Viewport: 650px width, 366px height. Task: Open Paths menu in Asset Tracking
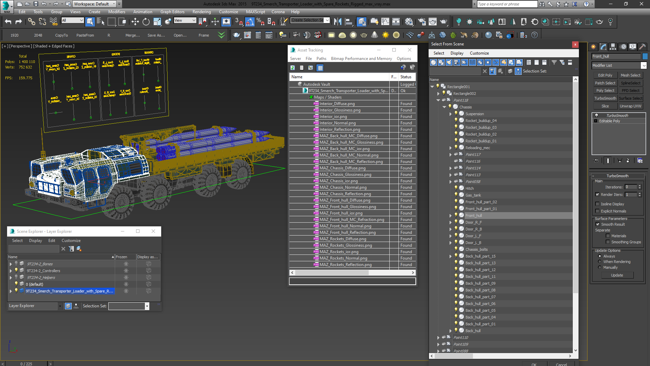321,59
